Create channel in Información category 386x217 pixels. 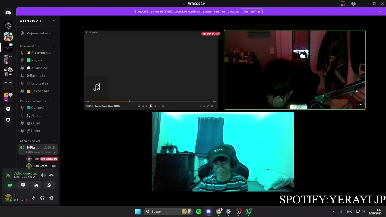tap(54, 46)
